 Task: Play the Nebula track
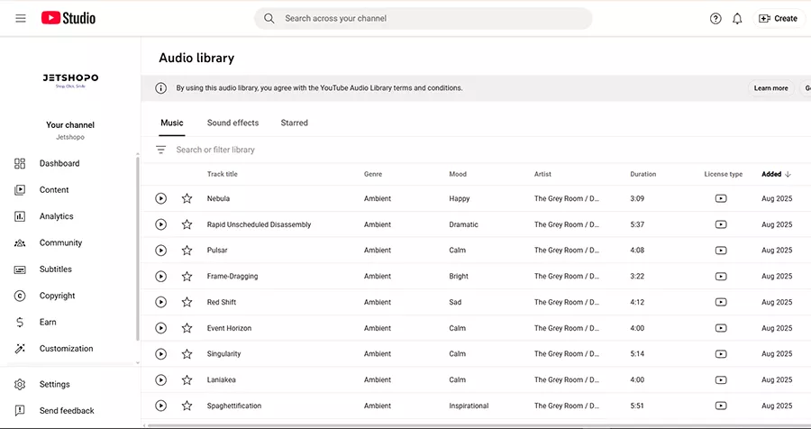click(161, 198)
